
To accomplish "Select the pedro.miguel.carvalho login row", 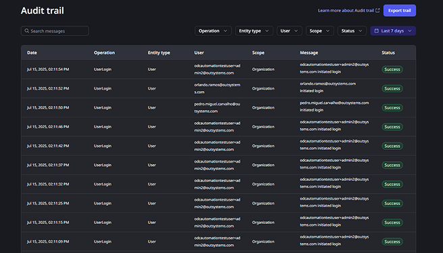I will click(218, 107).
